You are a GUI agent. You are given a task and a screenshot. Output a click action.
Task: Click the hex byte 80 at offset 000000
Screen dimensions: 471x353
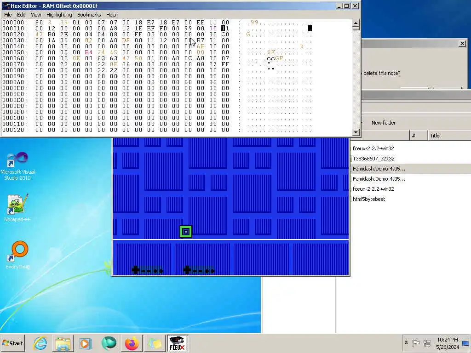point(39,23)
